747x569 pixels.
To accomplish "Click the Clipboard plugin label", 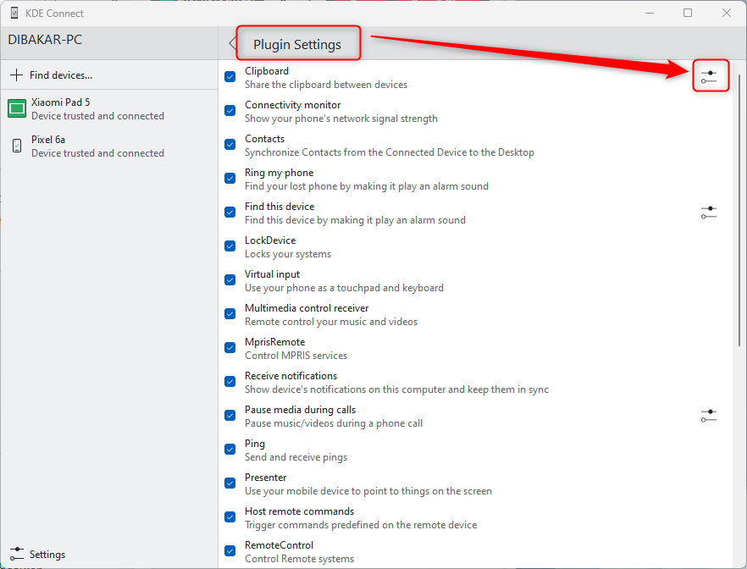I will click(x=267, y=71).
